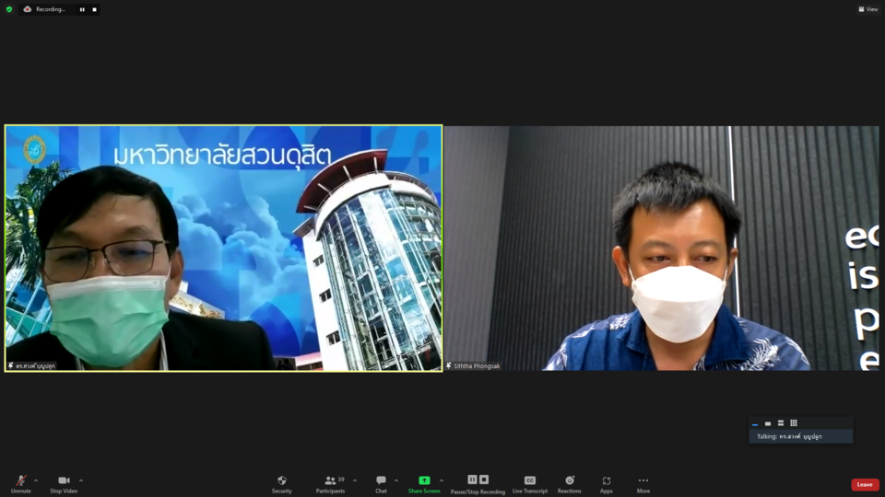Stop recording from the bottom toolbar
The width and height of the screenshot is (885, 497).
tap(484, 480)
